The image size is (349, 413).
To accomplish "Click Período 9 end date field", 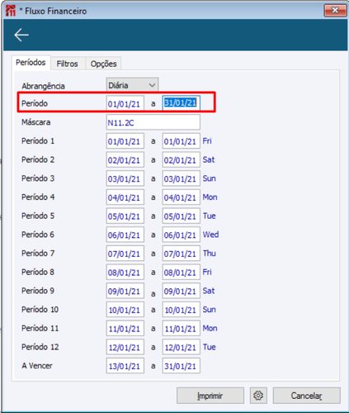I will pyautogui.click(x=181, y=291).
